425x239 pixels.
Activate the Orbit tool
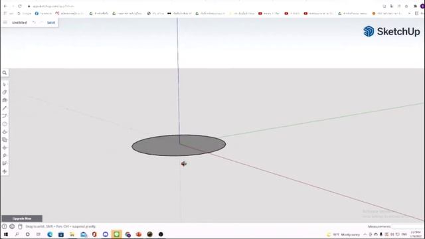click(x=5, y=171)
